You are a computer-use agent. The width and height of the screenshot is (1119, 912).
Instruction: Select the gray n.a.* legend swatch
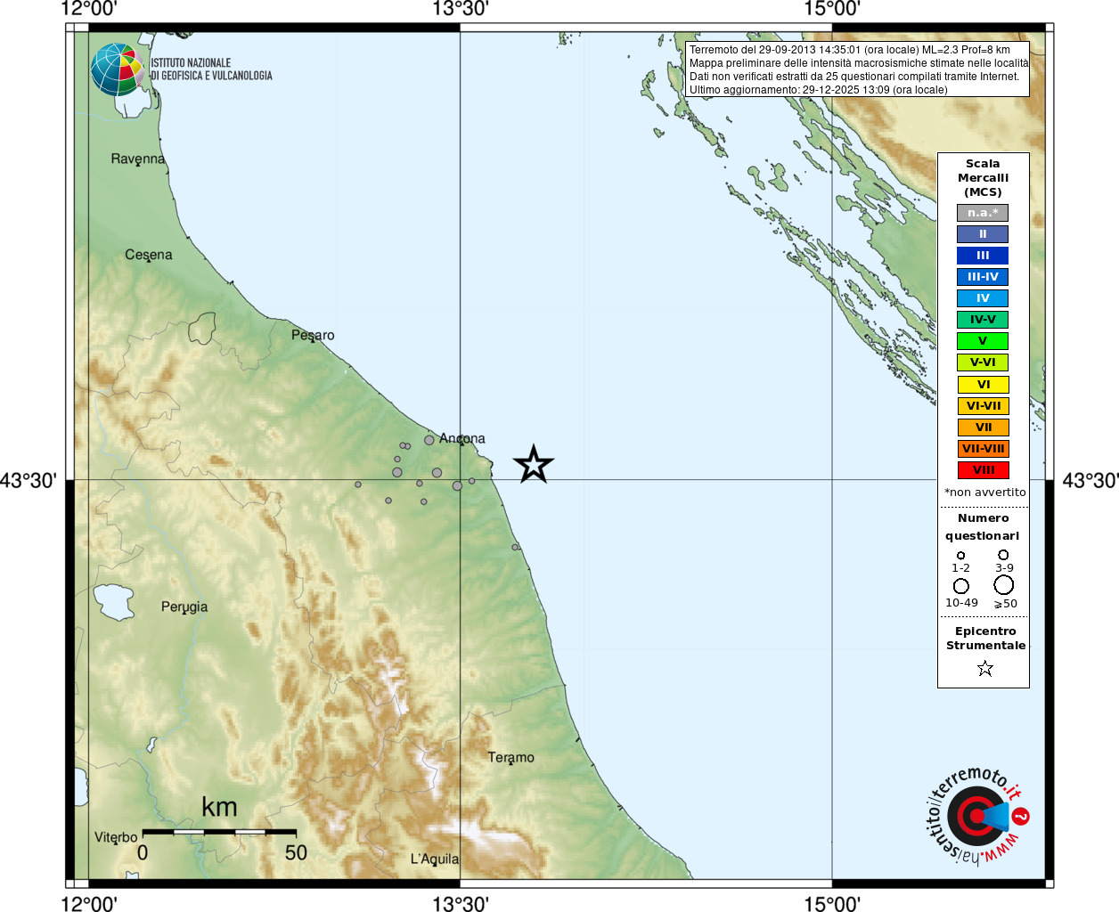coord(983,213)
